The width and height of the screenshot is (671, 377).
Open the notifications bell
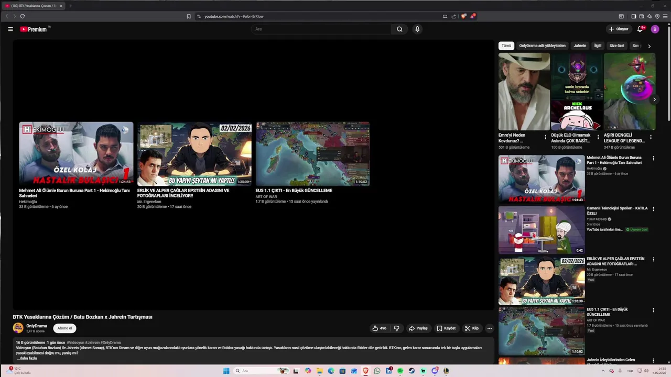point(640,29)
